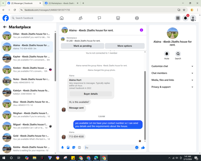Show hidden system tray icons chevron
The image size is (201, 161).
[x=169, y=158]
